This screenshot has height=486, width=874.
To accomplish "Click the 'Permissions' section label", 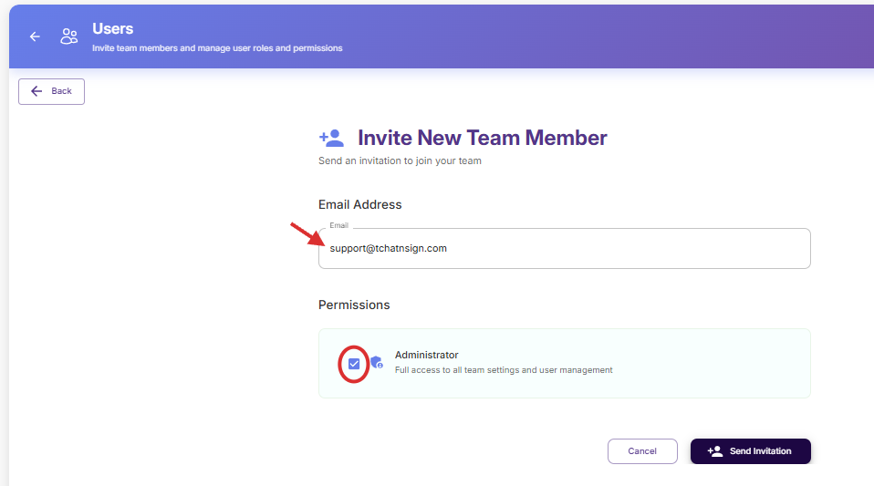I will coord(354,305).
